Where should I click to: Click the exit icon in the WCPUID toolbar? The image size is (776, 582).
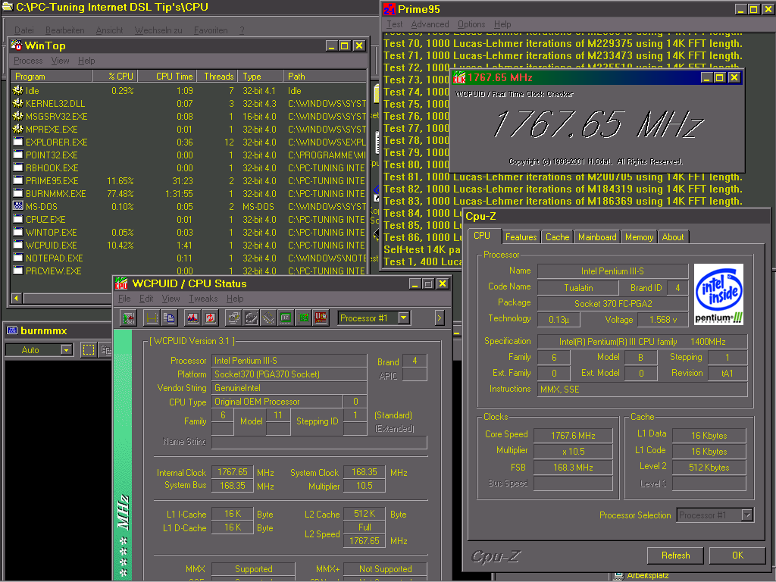(x=129, y=318)
